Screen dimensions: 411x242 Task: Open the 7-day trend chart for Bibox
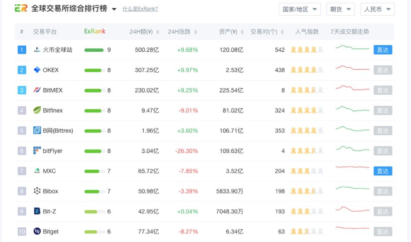point(352,188)
